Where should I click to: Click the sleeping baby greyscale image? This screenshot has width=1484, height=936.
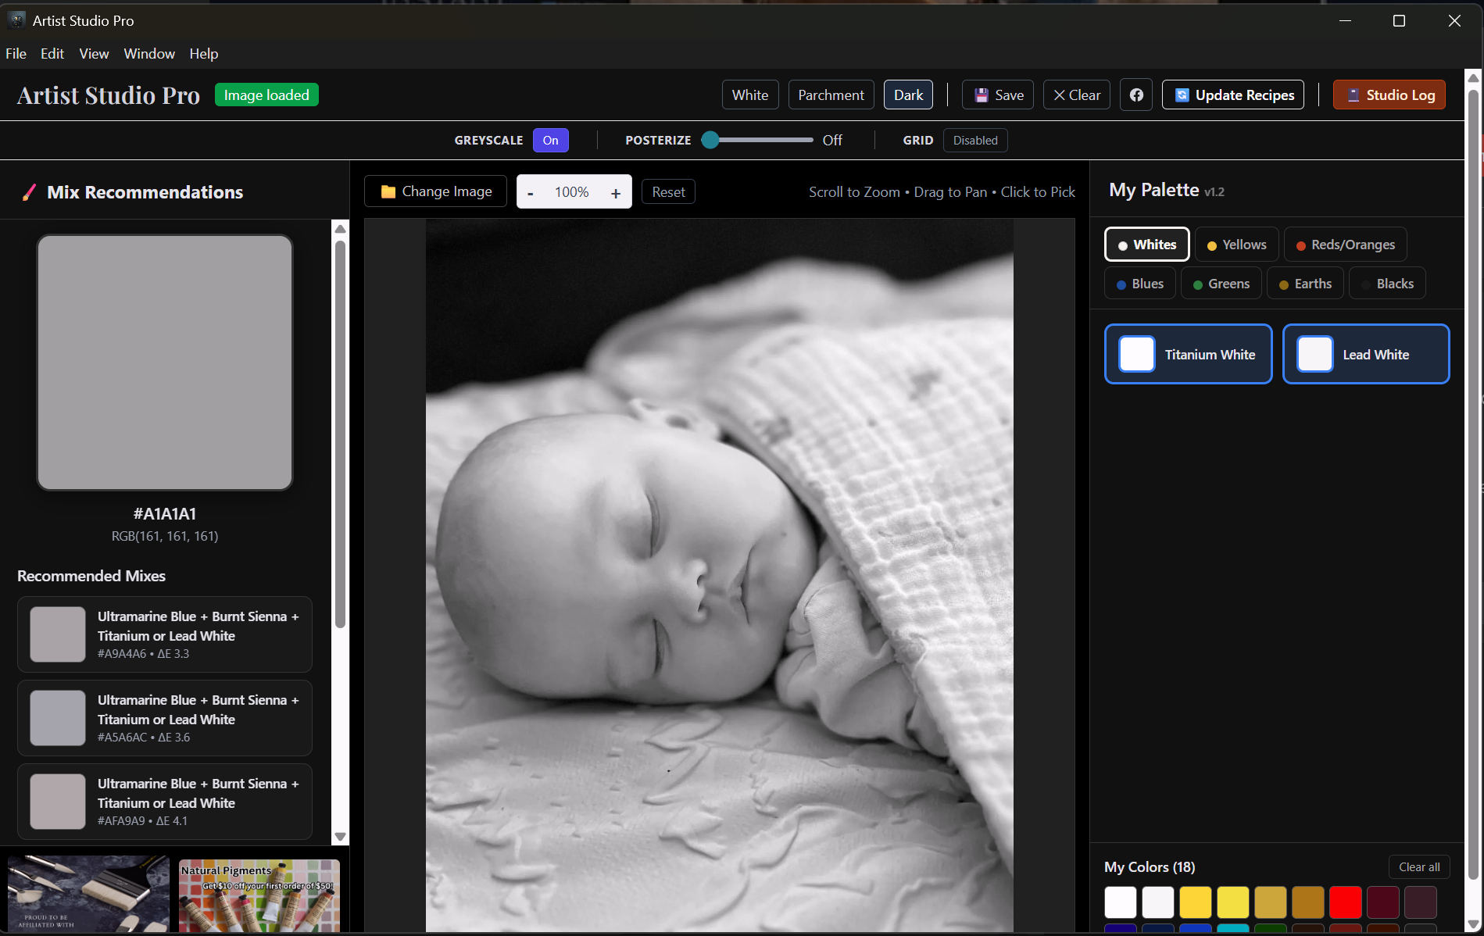point(719,575)
